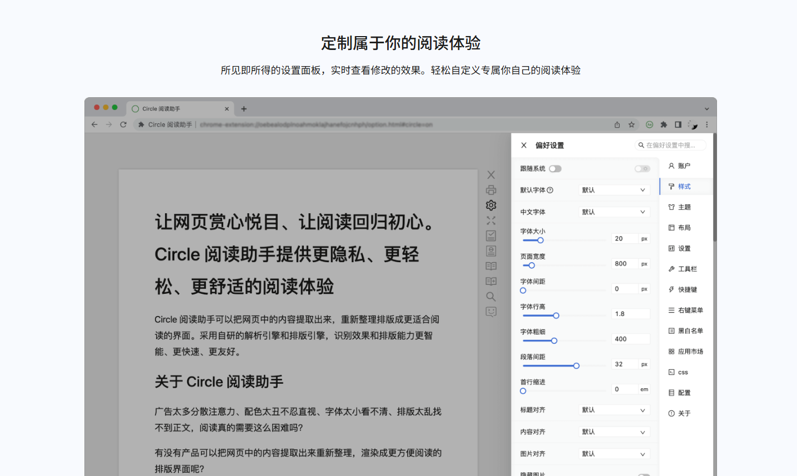Toggle the 跟随系统 switch
The height and width of the screenshot is (476, 797).
[555, 169]
